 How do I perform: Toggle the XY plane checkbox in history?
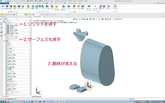6,43
